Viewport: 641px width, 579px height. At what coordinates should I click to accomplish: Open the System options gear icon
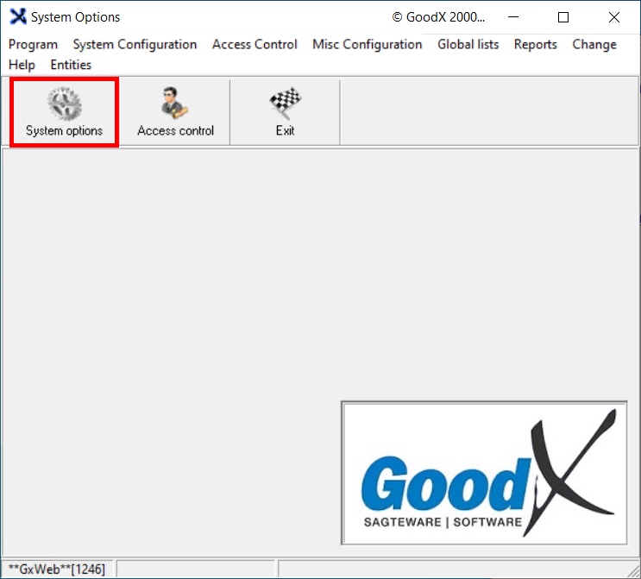pos(64,104)
